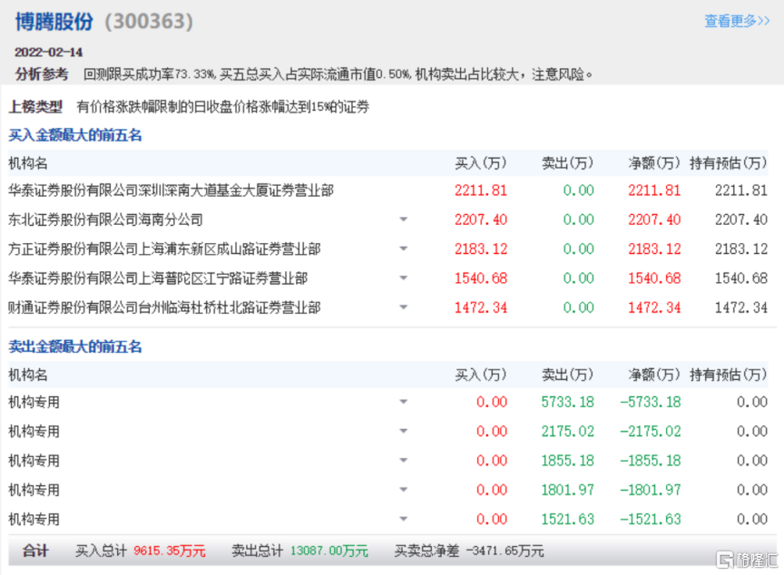784x575 pixels.
Task: Click 机构名 header in the buy table
Action: click(x=28, y=163)
